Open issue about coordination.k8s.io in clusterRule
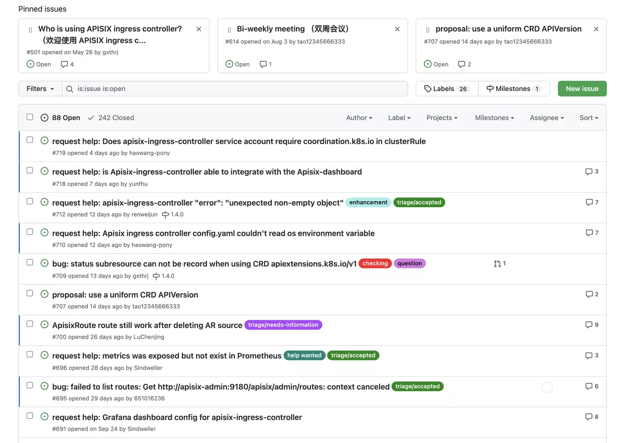632x443 pixels. click(239, 141)
